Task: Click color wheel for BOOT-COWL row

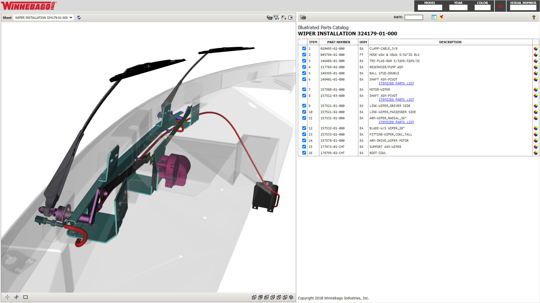Action: coord(535,153)
